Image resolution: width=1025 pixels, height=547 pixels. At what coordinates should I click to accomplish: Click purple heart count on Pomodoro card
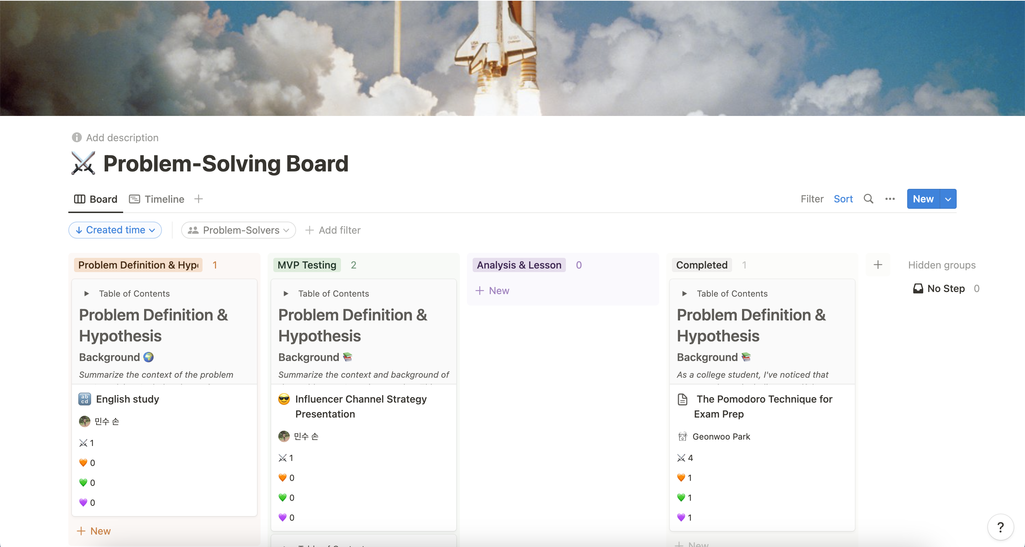tap(685, 517)
